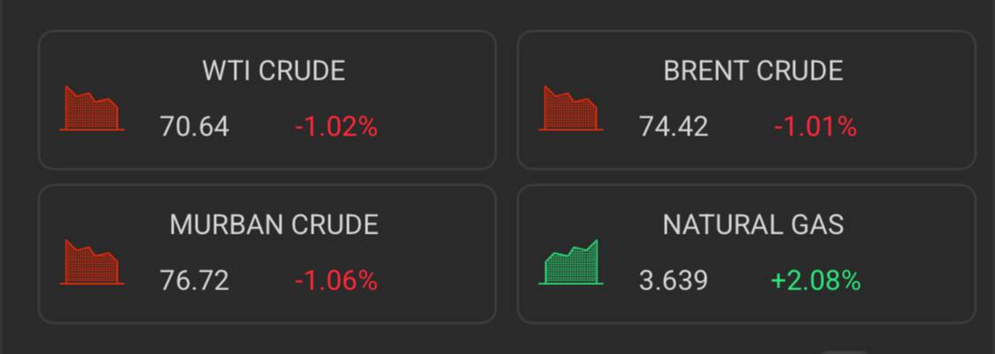Click the -1.06% change for Murban
The image size is (995, 354).
tap(336, 281)
